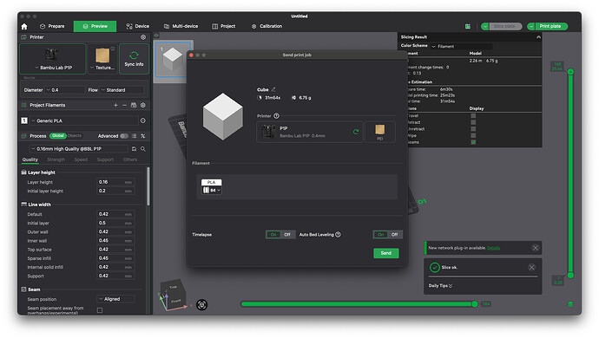The image size is (599, 338).
Task: Switch to the Project tab
Action: pyautogui.click(x=224, y=26)
